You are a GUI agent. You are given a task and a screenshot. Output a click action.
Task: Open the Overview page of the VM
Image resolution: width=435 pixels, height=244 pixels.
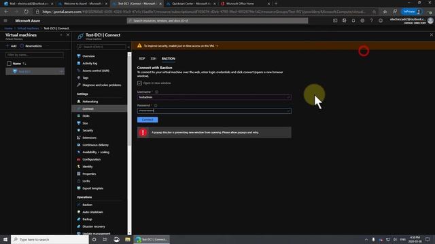tap(88, 56)
